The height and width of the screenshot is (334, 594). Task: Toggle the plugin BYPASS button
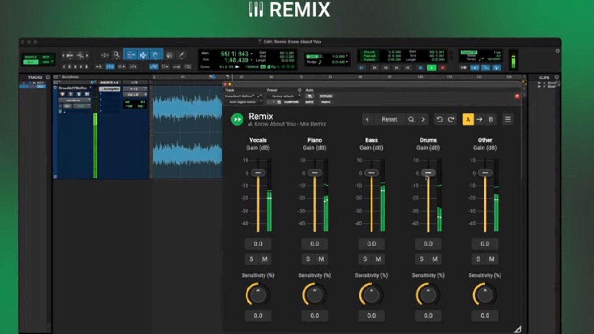coord(326,96)
